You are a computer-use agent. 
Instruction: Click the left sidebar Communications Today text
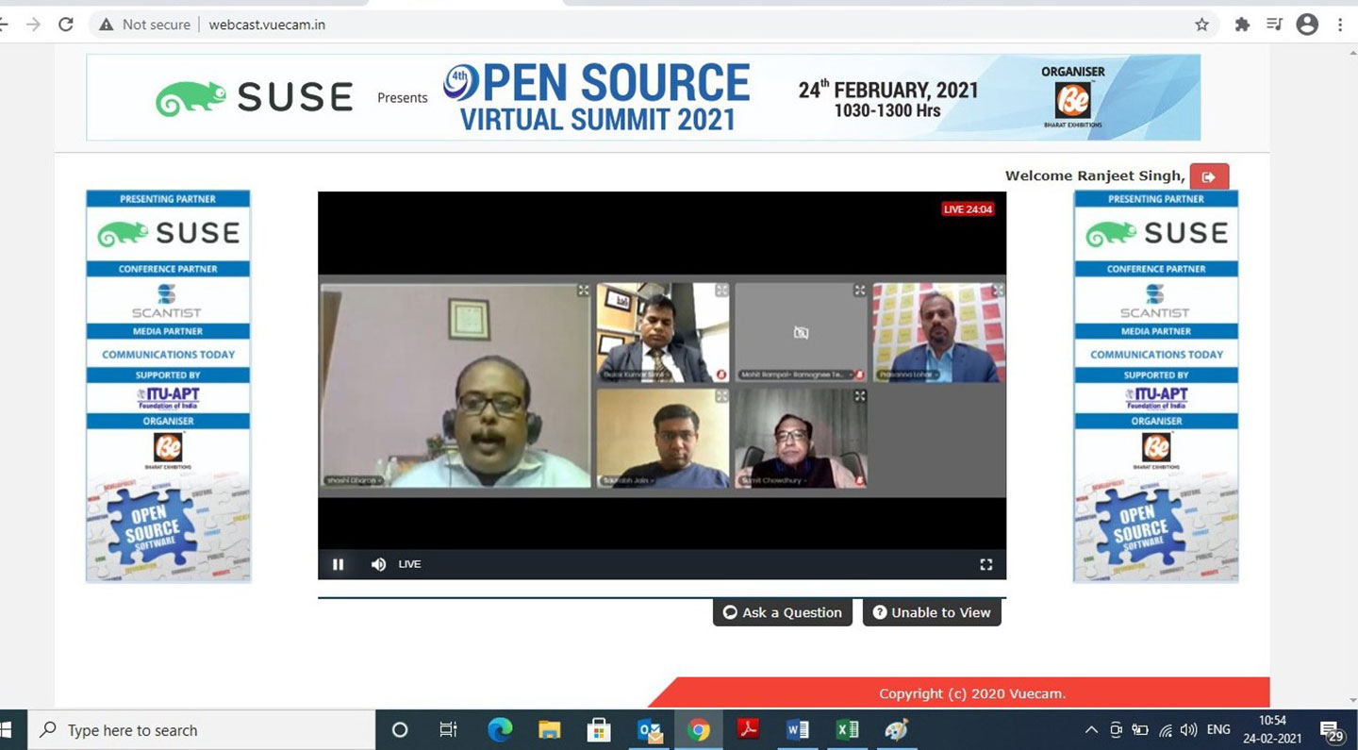coord(169,355)
